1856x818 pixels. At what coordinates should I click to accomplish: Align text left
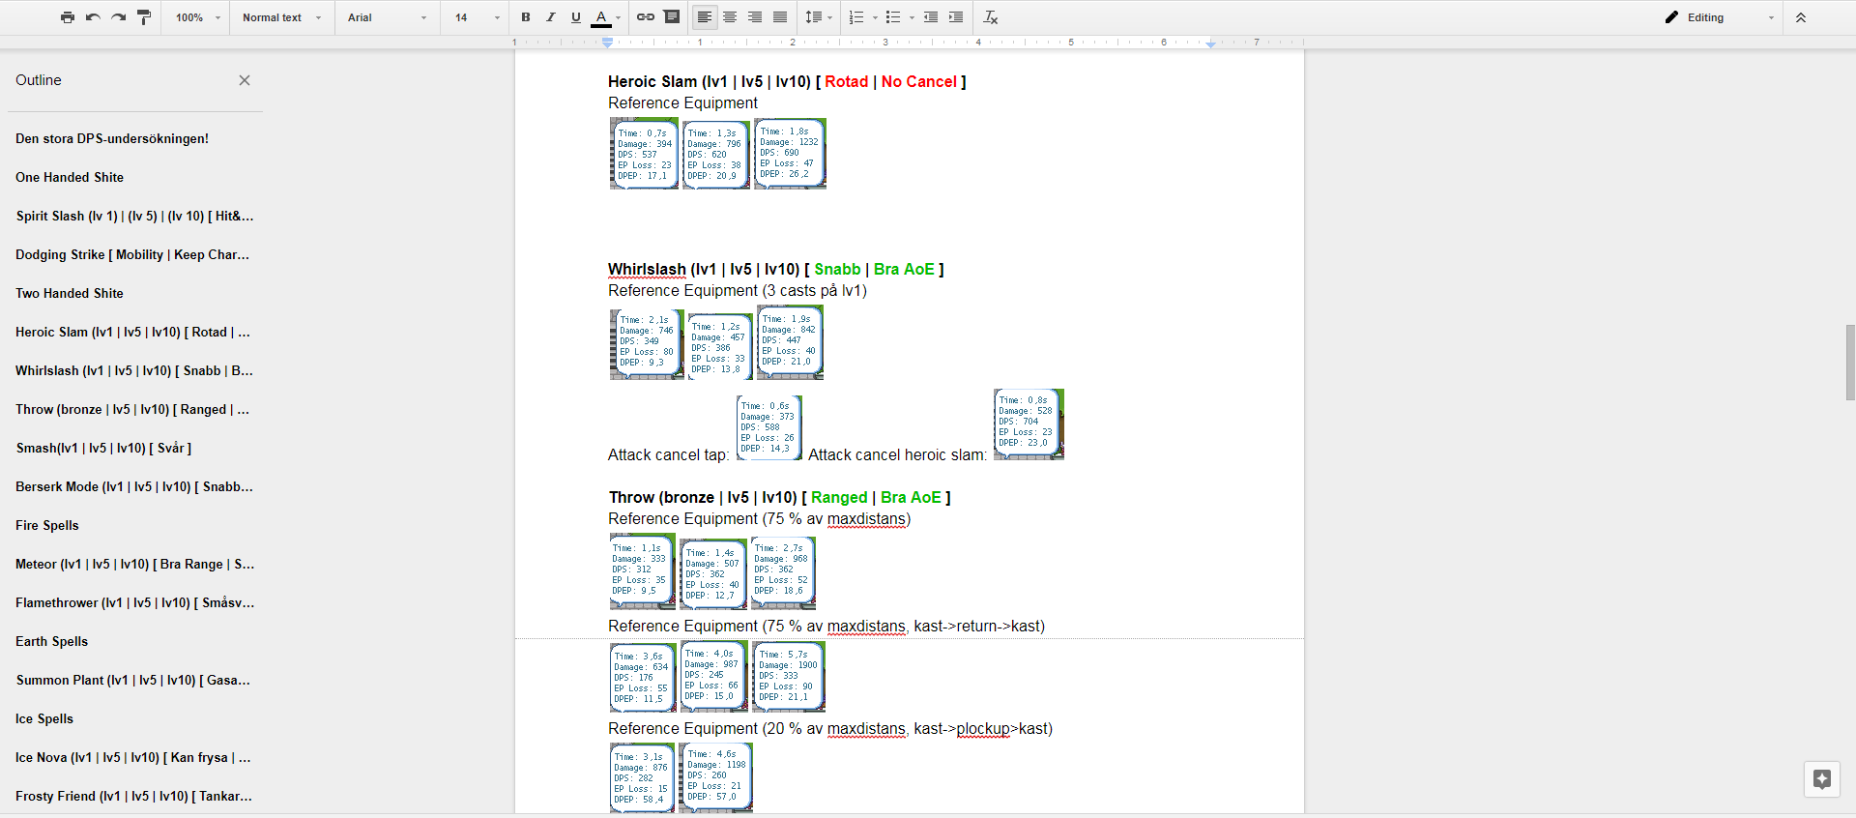pyautogui.click(x=705, y=17)
